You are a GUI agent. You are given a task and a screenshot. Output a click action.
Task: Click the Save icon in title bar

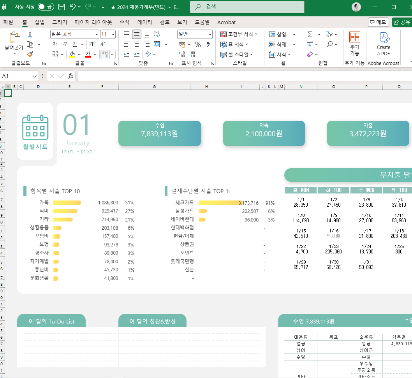[x=62, y=7]
